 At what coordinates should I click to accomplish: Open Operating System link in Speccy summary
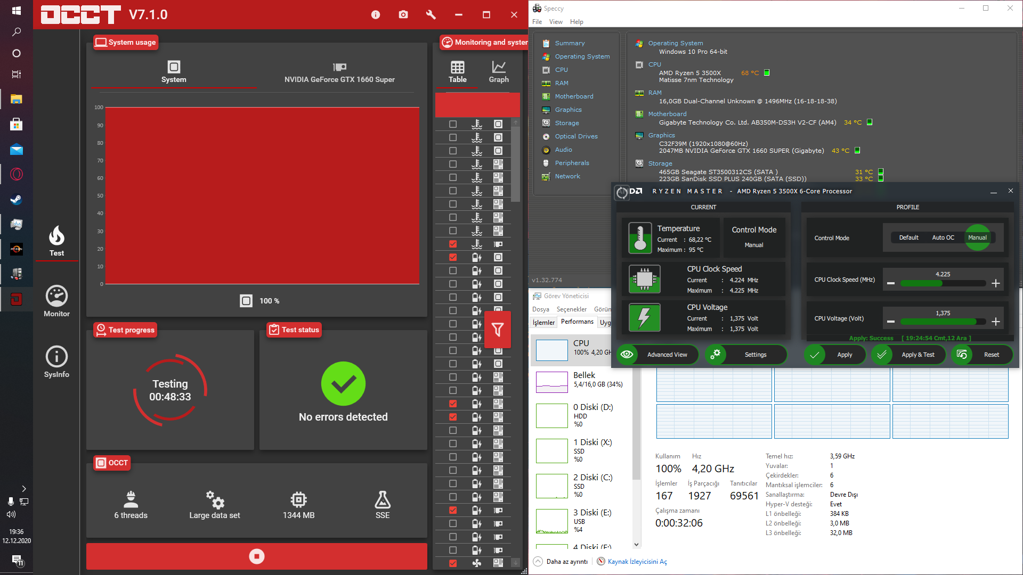pos(676,43)
